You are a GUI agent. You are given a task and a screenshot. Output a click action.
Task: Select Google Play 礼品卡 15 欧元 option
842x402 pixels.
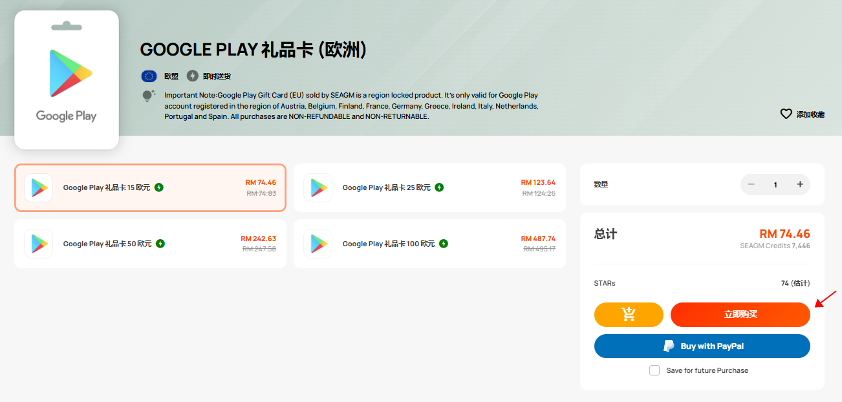coord(150,187)
